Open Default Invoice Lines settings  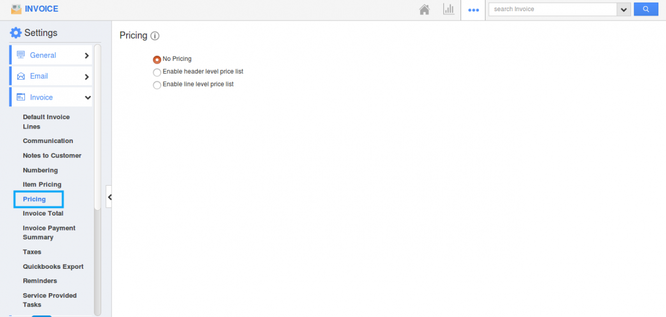coord(46,121)
